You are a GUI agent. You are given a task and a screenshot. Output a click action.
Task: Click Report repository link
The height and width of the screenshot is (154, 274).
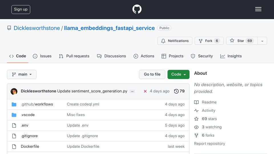209,143
